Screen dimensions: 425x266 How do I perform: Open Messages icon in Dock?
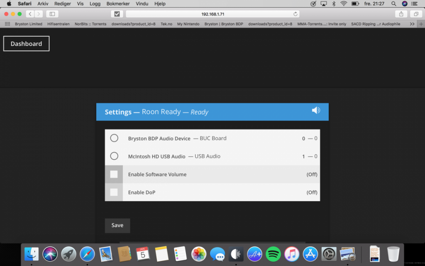point(217,254)
